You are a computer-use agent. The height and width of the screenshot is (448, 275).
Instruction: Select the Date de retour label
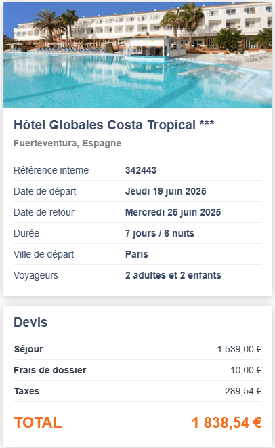(x=44, y=212)
